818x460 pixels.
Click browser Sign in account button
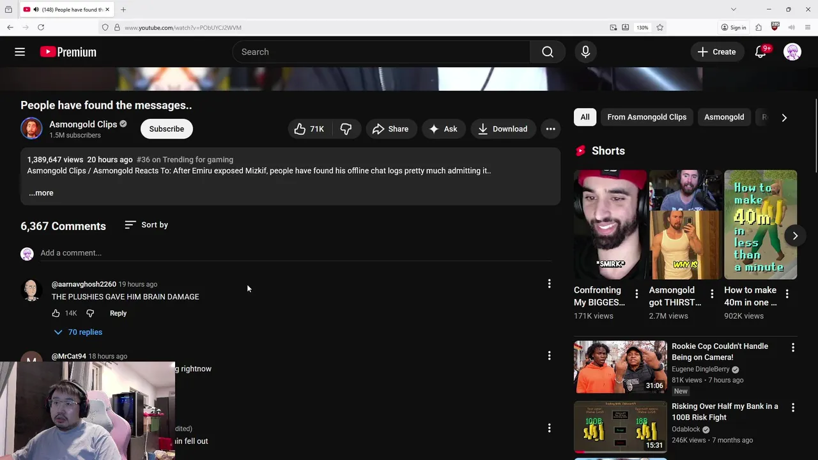coord(733,27)
